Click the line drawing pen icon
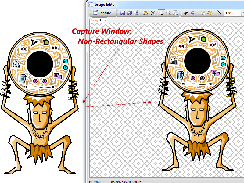Screen dimensions: 244x183 coord(218,13)
